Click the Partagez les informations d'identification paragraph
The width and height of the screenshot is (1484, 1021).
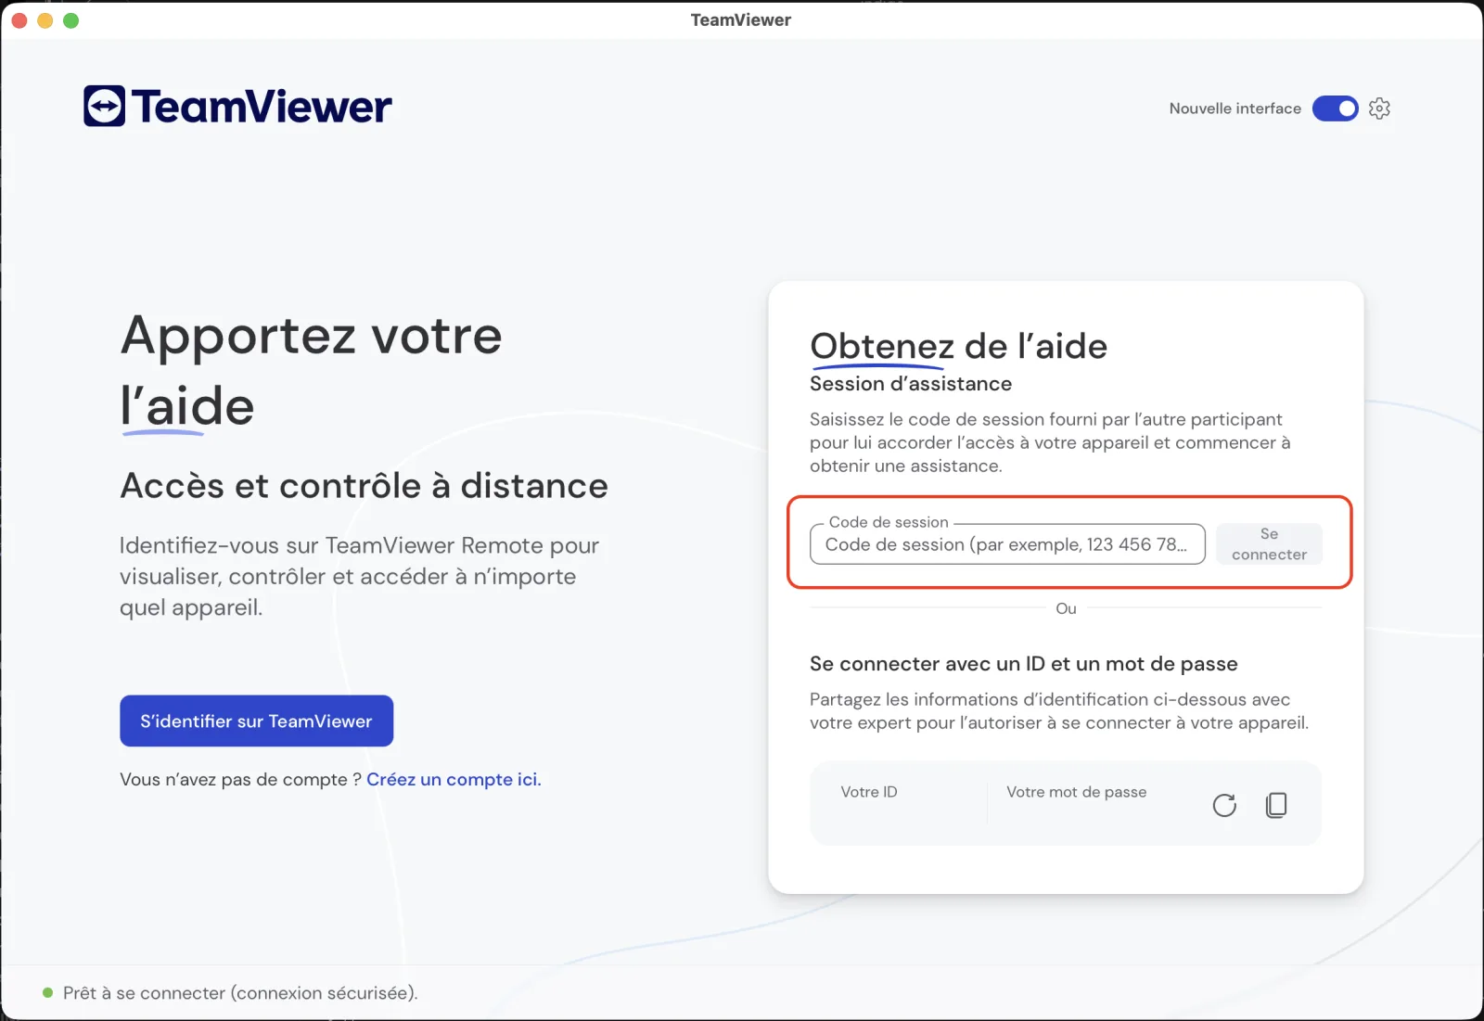[x=1059, y=711]
